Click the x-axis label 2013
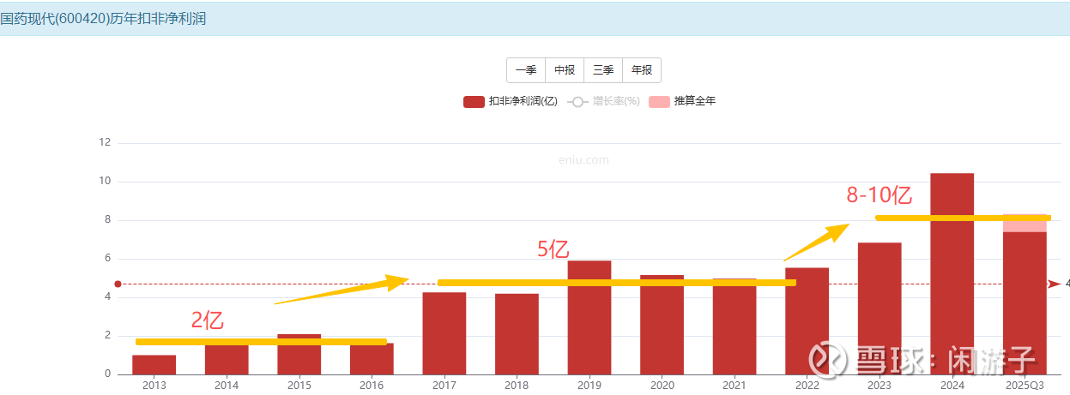Viewport: 1070px width, 395px height. point(154,386)
